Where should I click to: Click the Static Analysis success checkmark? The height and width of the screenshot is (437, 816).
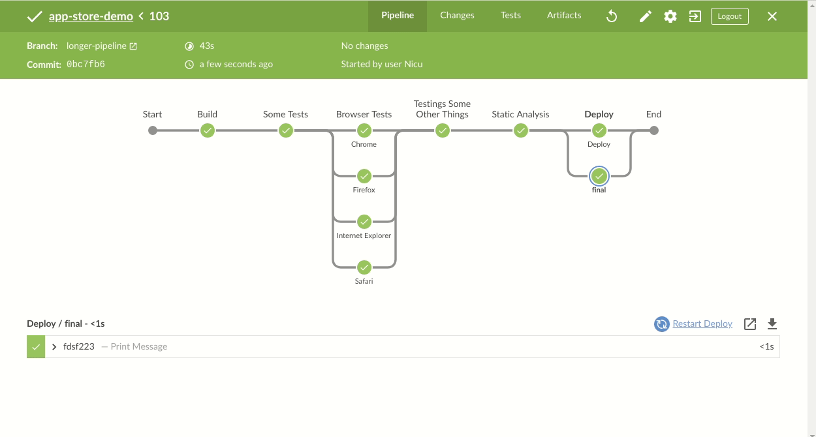click(520, 130)
